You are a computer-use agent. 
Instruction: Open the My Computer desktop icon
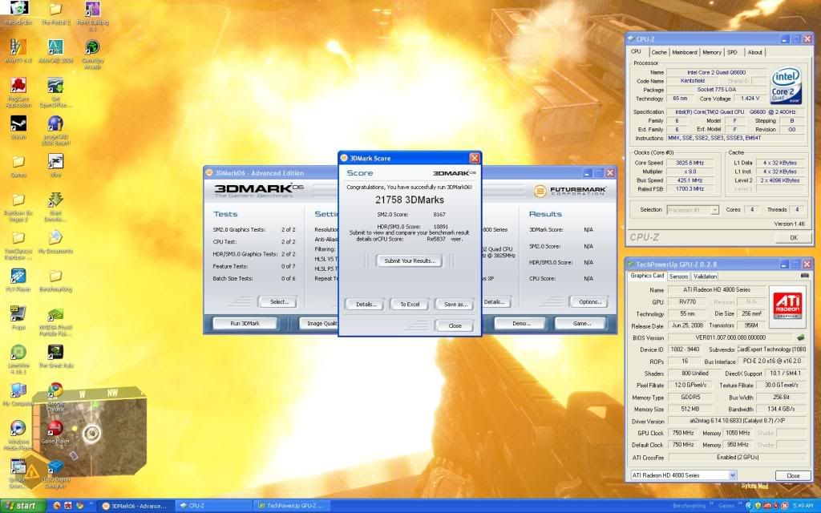pos(18,393)
